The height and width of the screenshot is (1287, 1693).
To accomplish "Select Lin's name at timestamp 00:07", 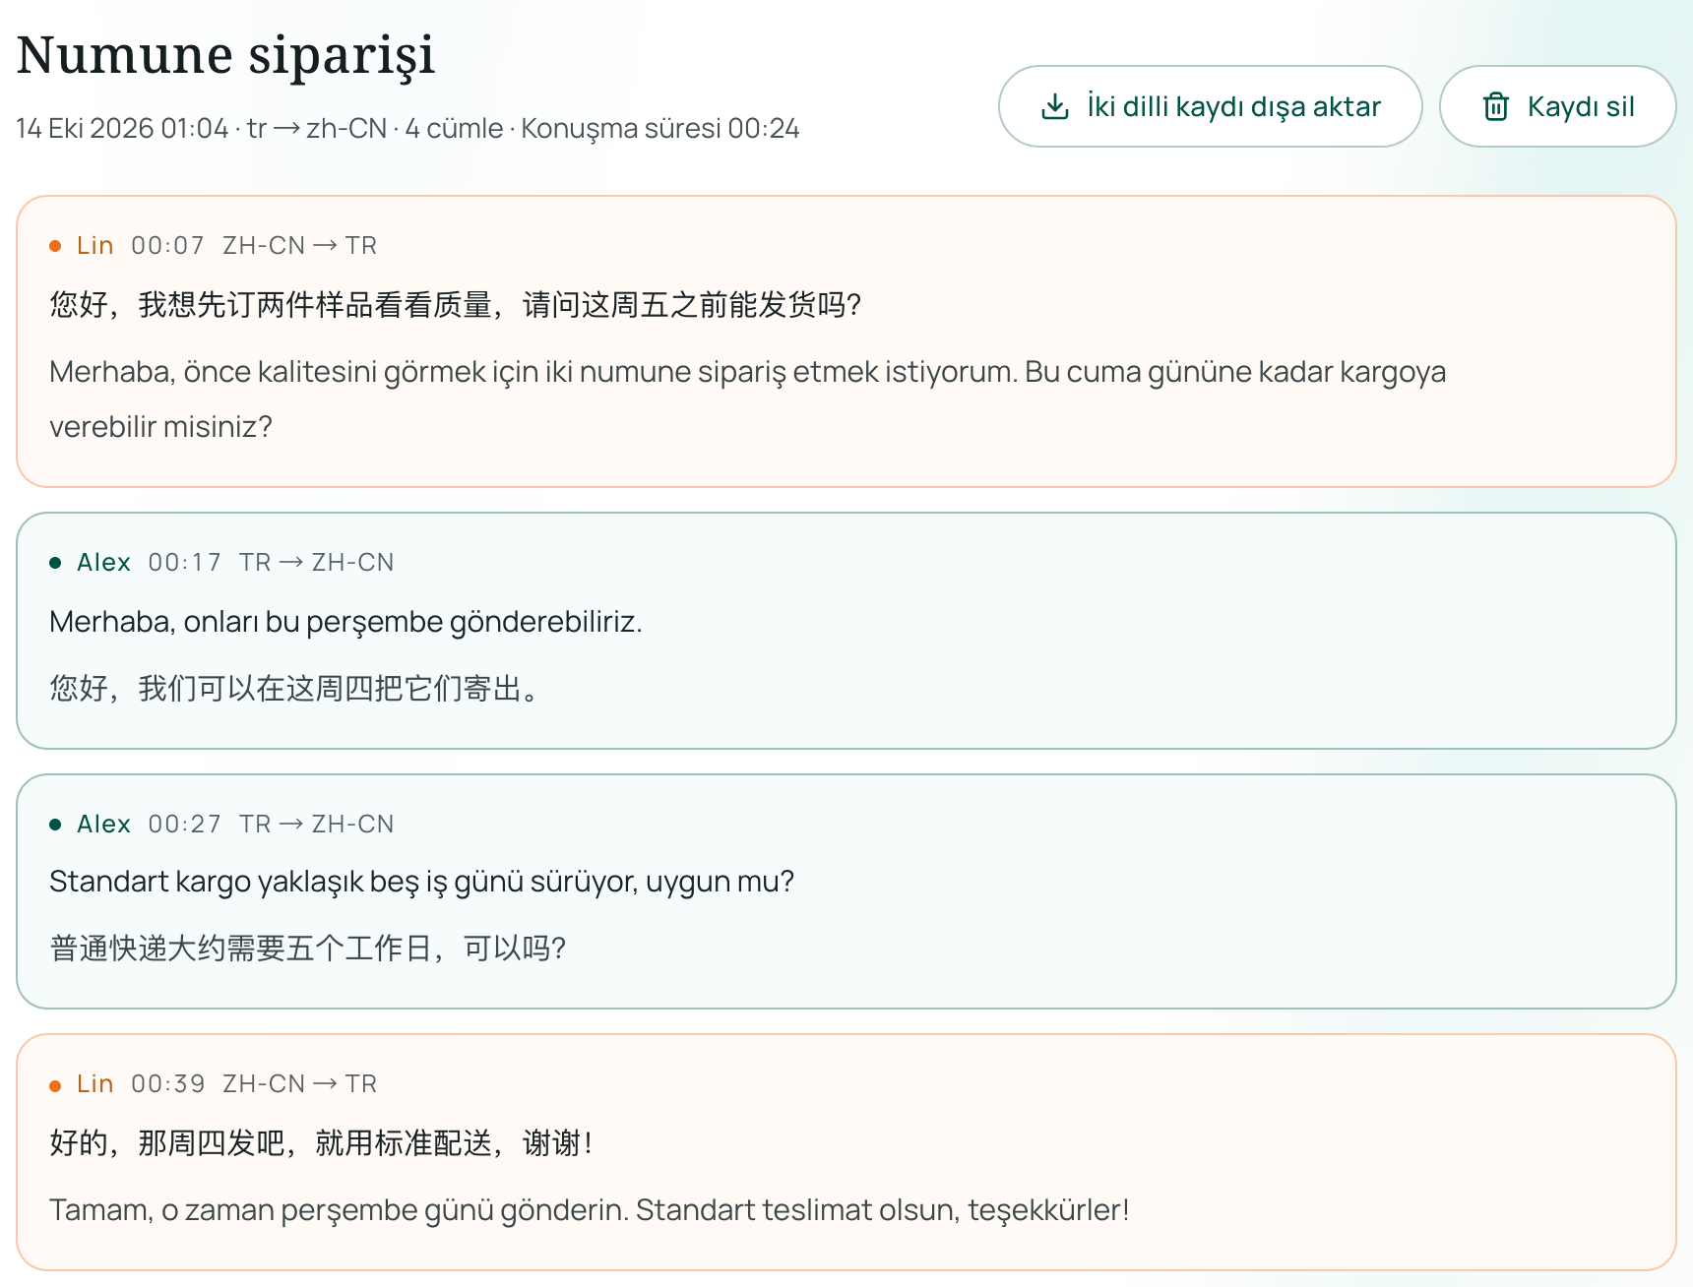I will coord(94,245).
